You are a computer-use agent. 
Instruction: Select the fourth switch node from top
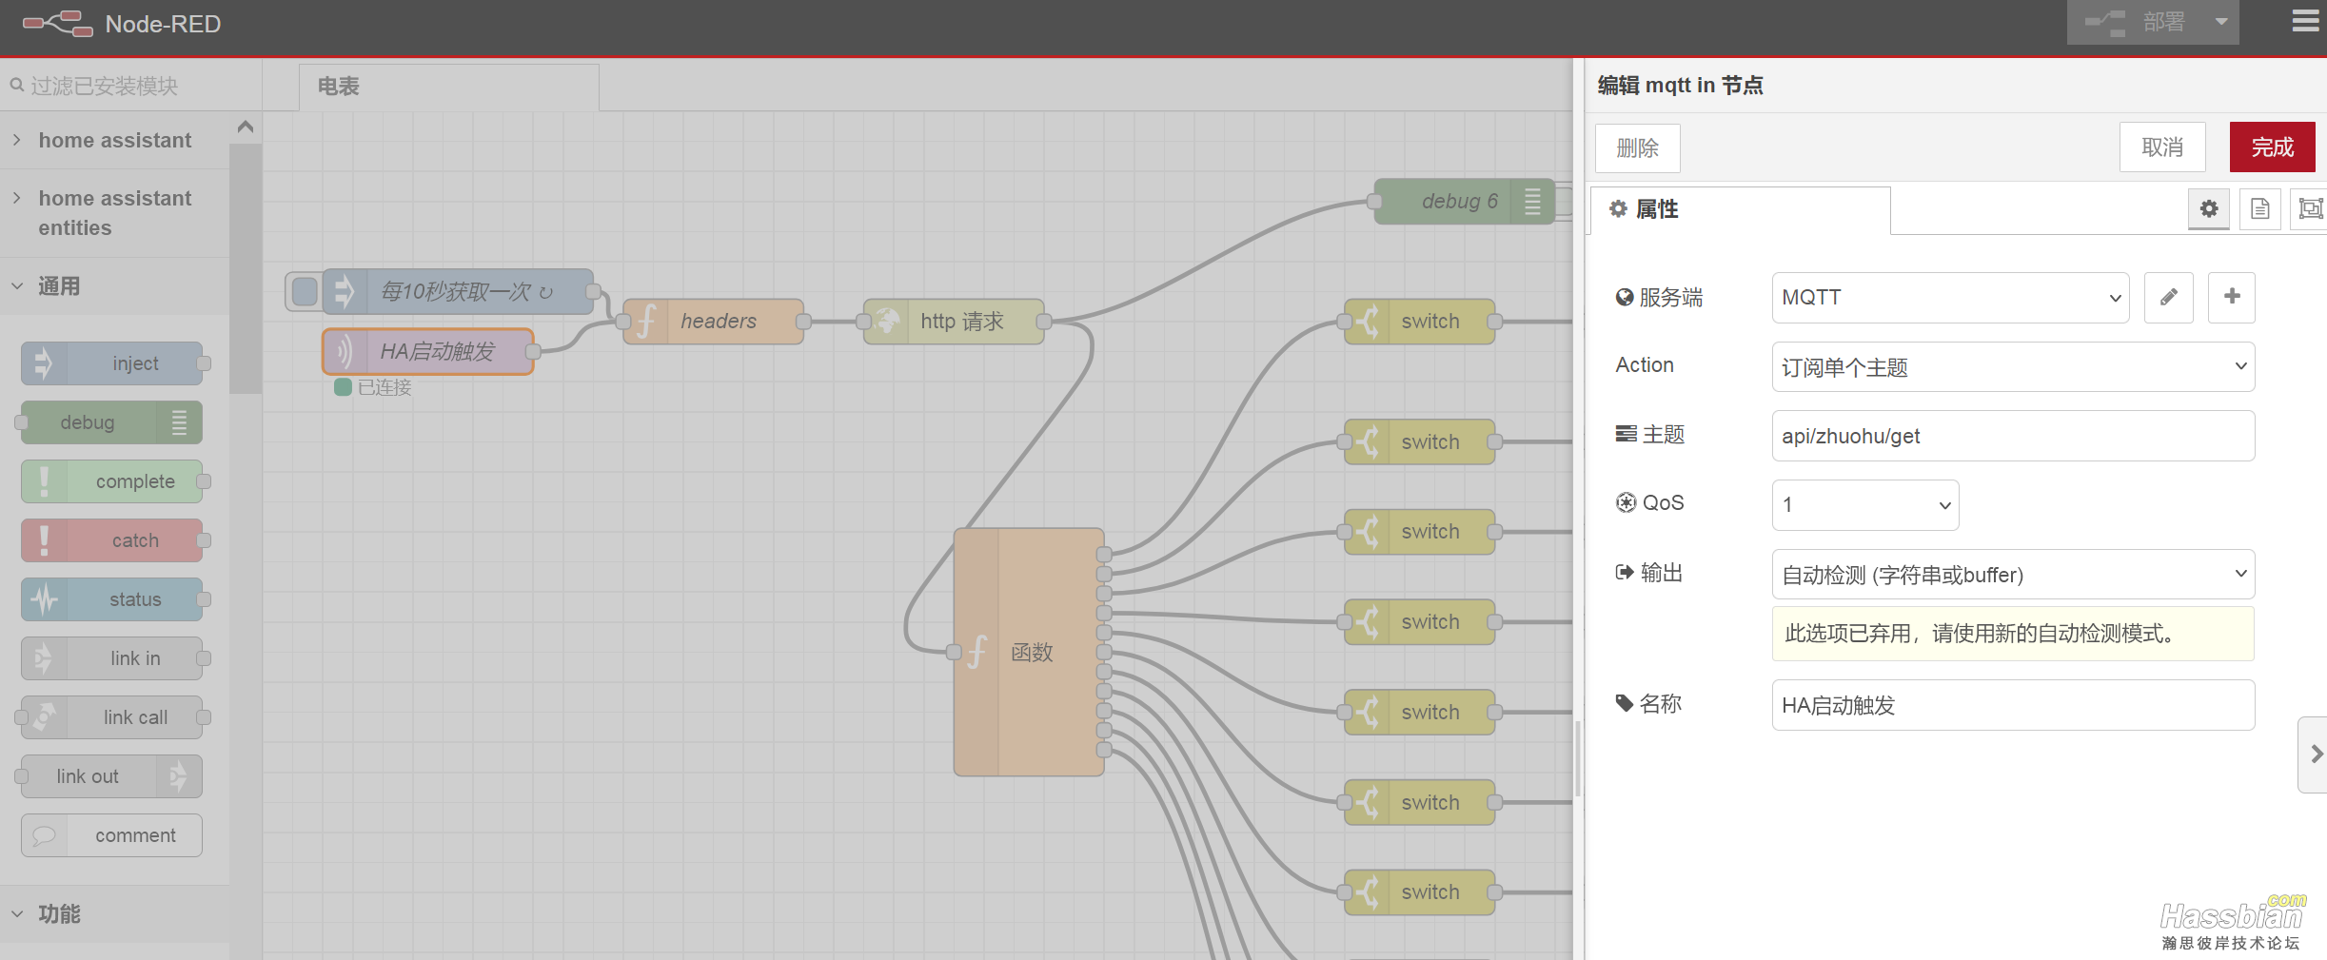point(1420,622)
